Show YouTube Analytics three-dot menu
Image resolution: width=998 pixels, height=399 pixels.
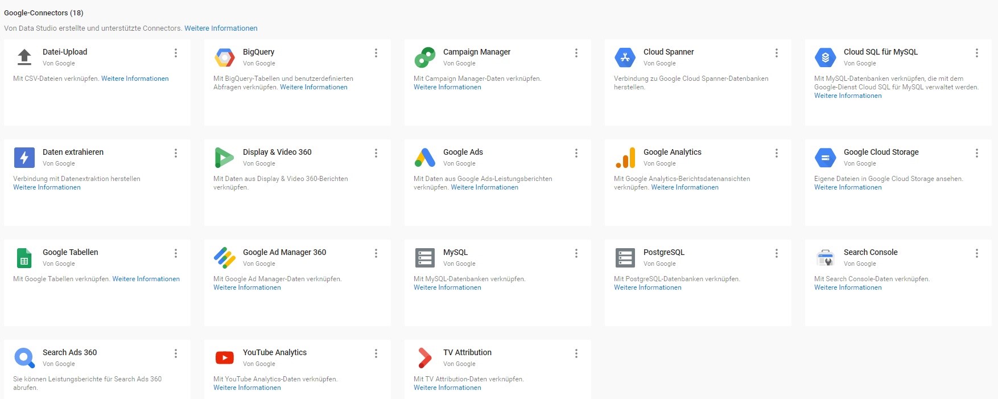pyautogui.click(x=376, y=353)
